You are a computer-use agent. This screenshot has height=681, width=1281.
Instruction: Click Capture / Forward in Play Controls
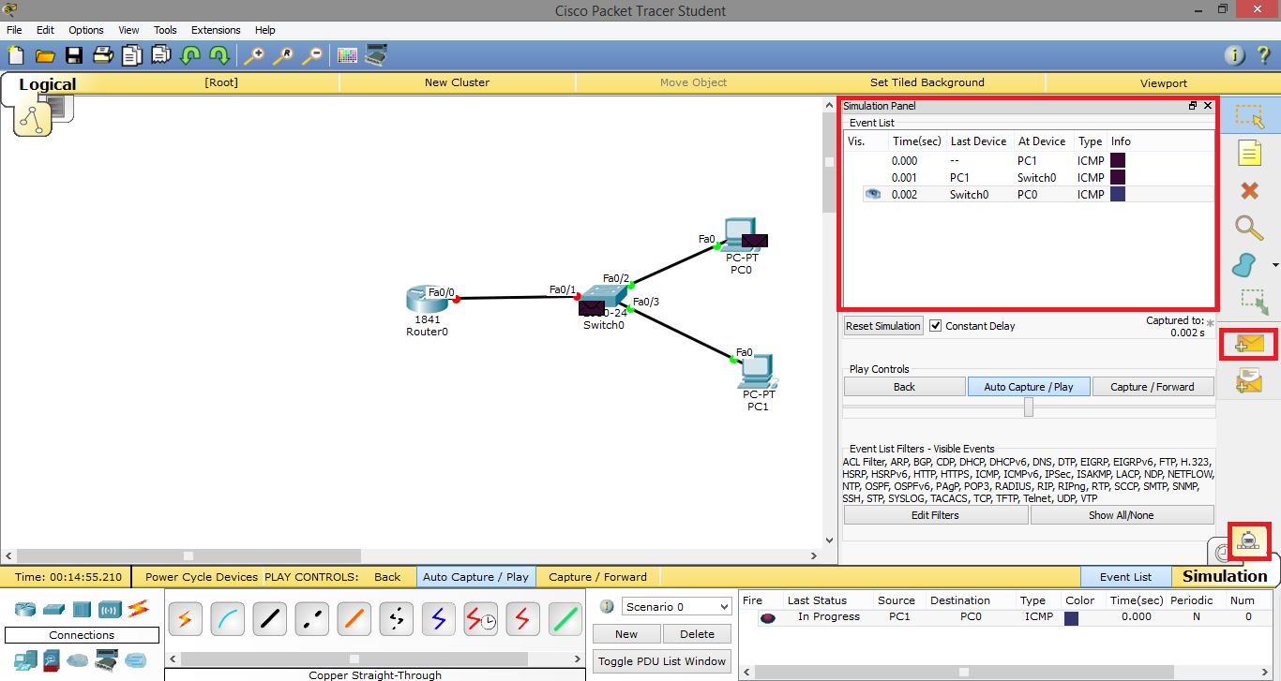coord(1153,386)
